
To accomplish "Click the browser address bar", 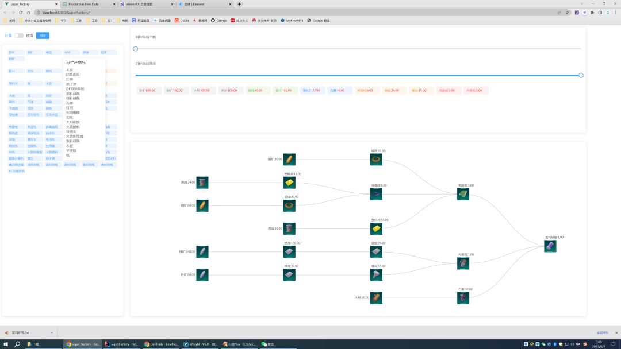I will tap(287, 12).
